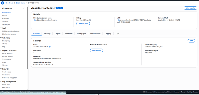Screen dimensions: 199x95
Task: Open Monitoring in the sidebar
Action: (x=6, y=41)
